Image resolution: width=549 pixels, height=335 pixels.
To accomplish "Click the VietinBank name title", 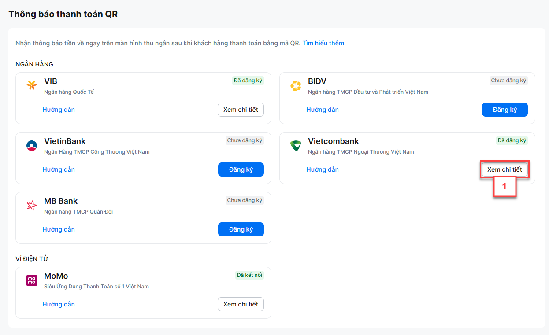I will coord(65,141).
